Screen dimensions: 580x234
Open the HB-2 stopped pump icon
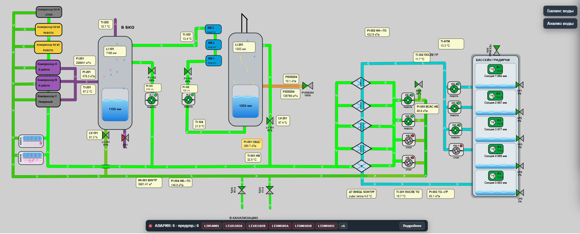click(409, 140)
